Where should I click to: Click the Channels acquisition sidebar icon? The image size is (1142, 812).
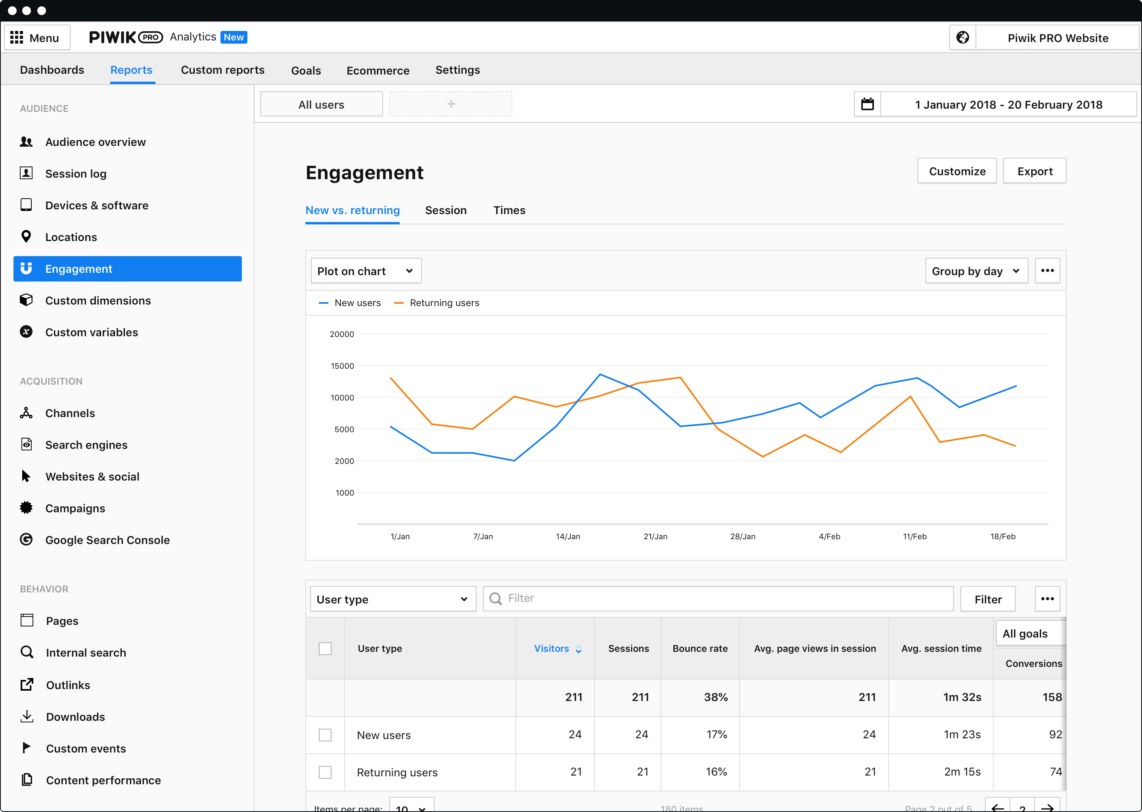coord(26,412)
